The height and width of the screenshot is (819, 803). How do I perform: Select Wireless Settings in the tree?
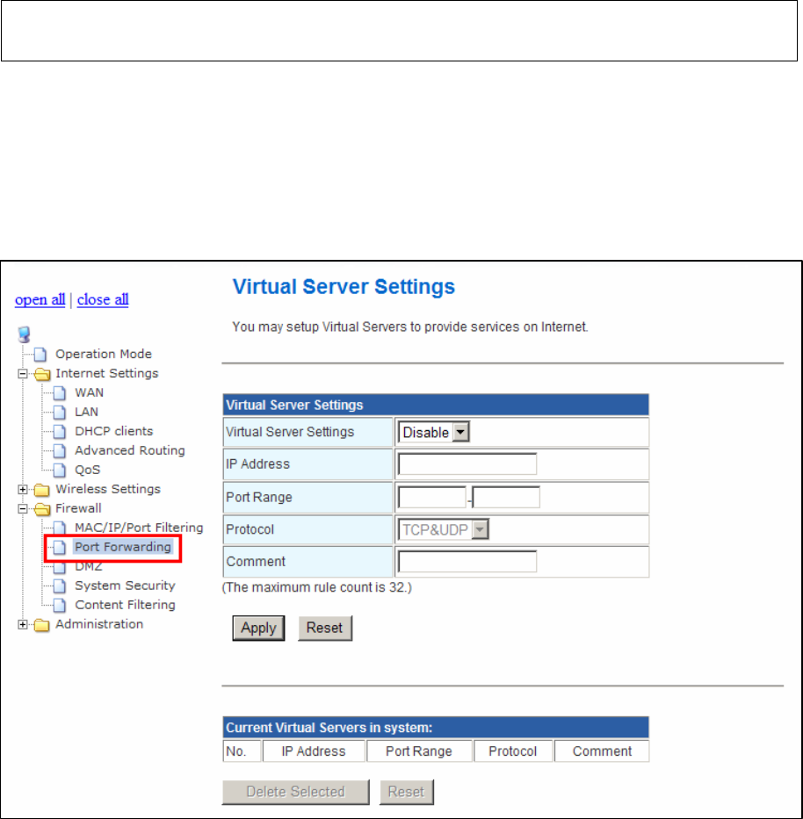[x=108, y=490]
